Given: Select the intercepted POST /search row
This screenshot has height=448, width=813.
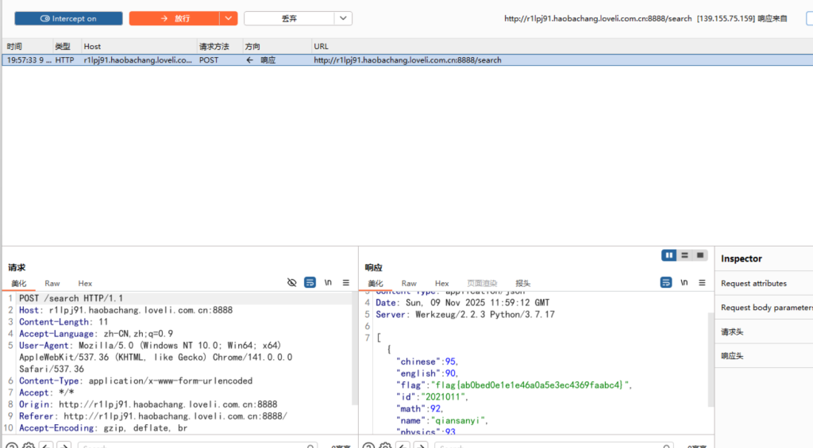Looking at the screenshot, I should pyautogui.click(x=238, y=59).
